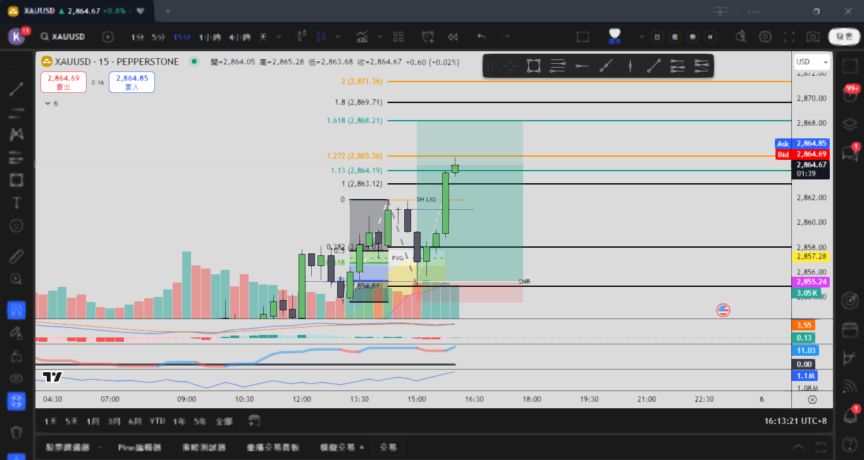This screenshot has width=864, height=460.
Task: Select the Text tool in left sidebar
Action: tap(16, 203)
